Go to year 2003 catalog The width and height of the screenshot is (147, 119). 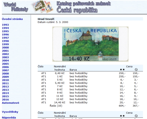pyautogui.click(x=5, y=57)
